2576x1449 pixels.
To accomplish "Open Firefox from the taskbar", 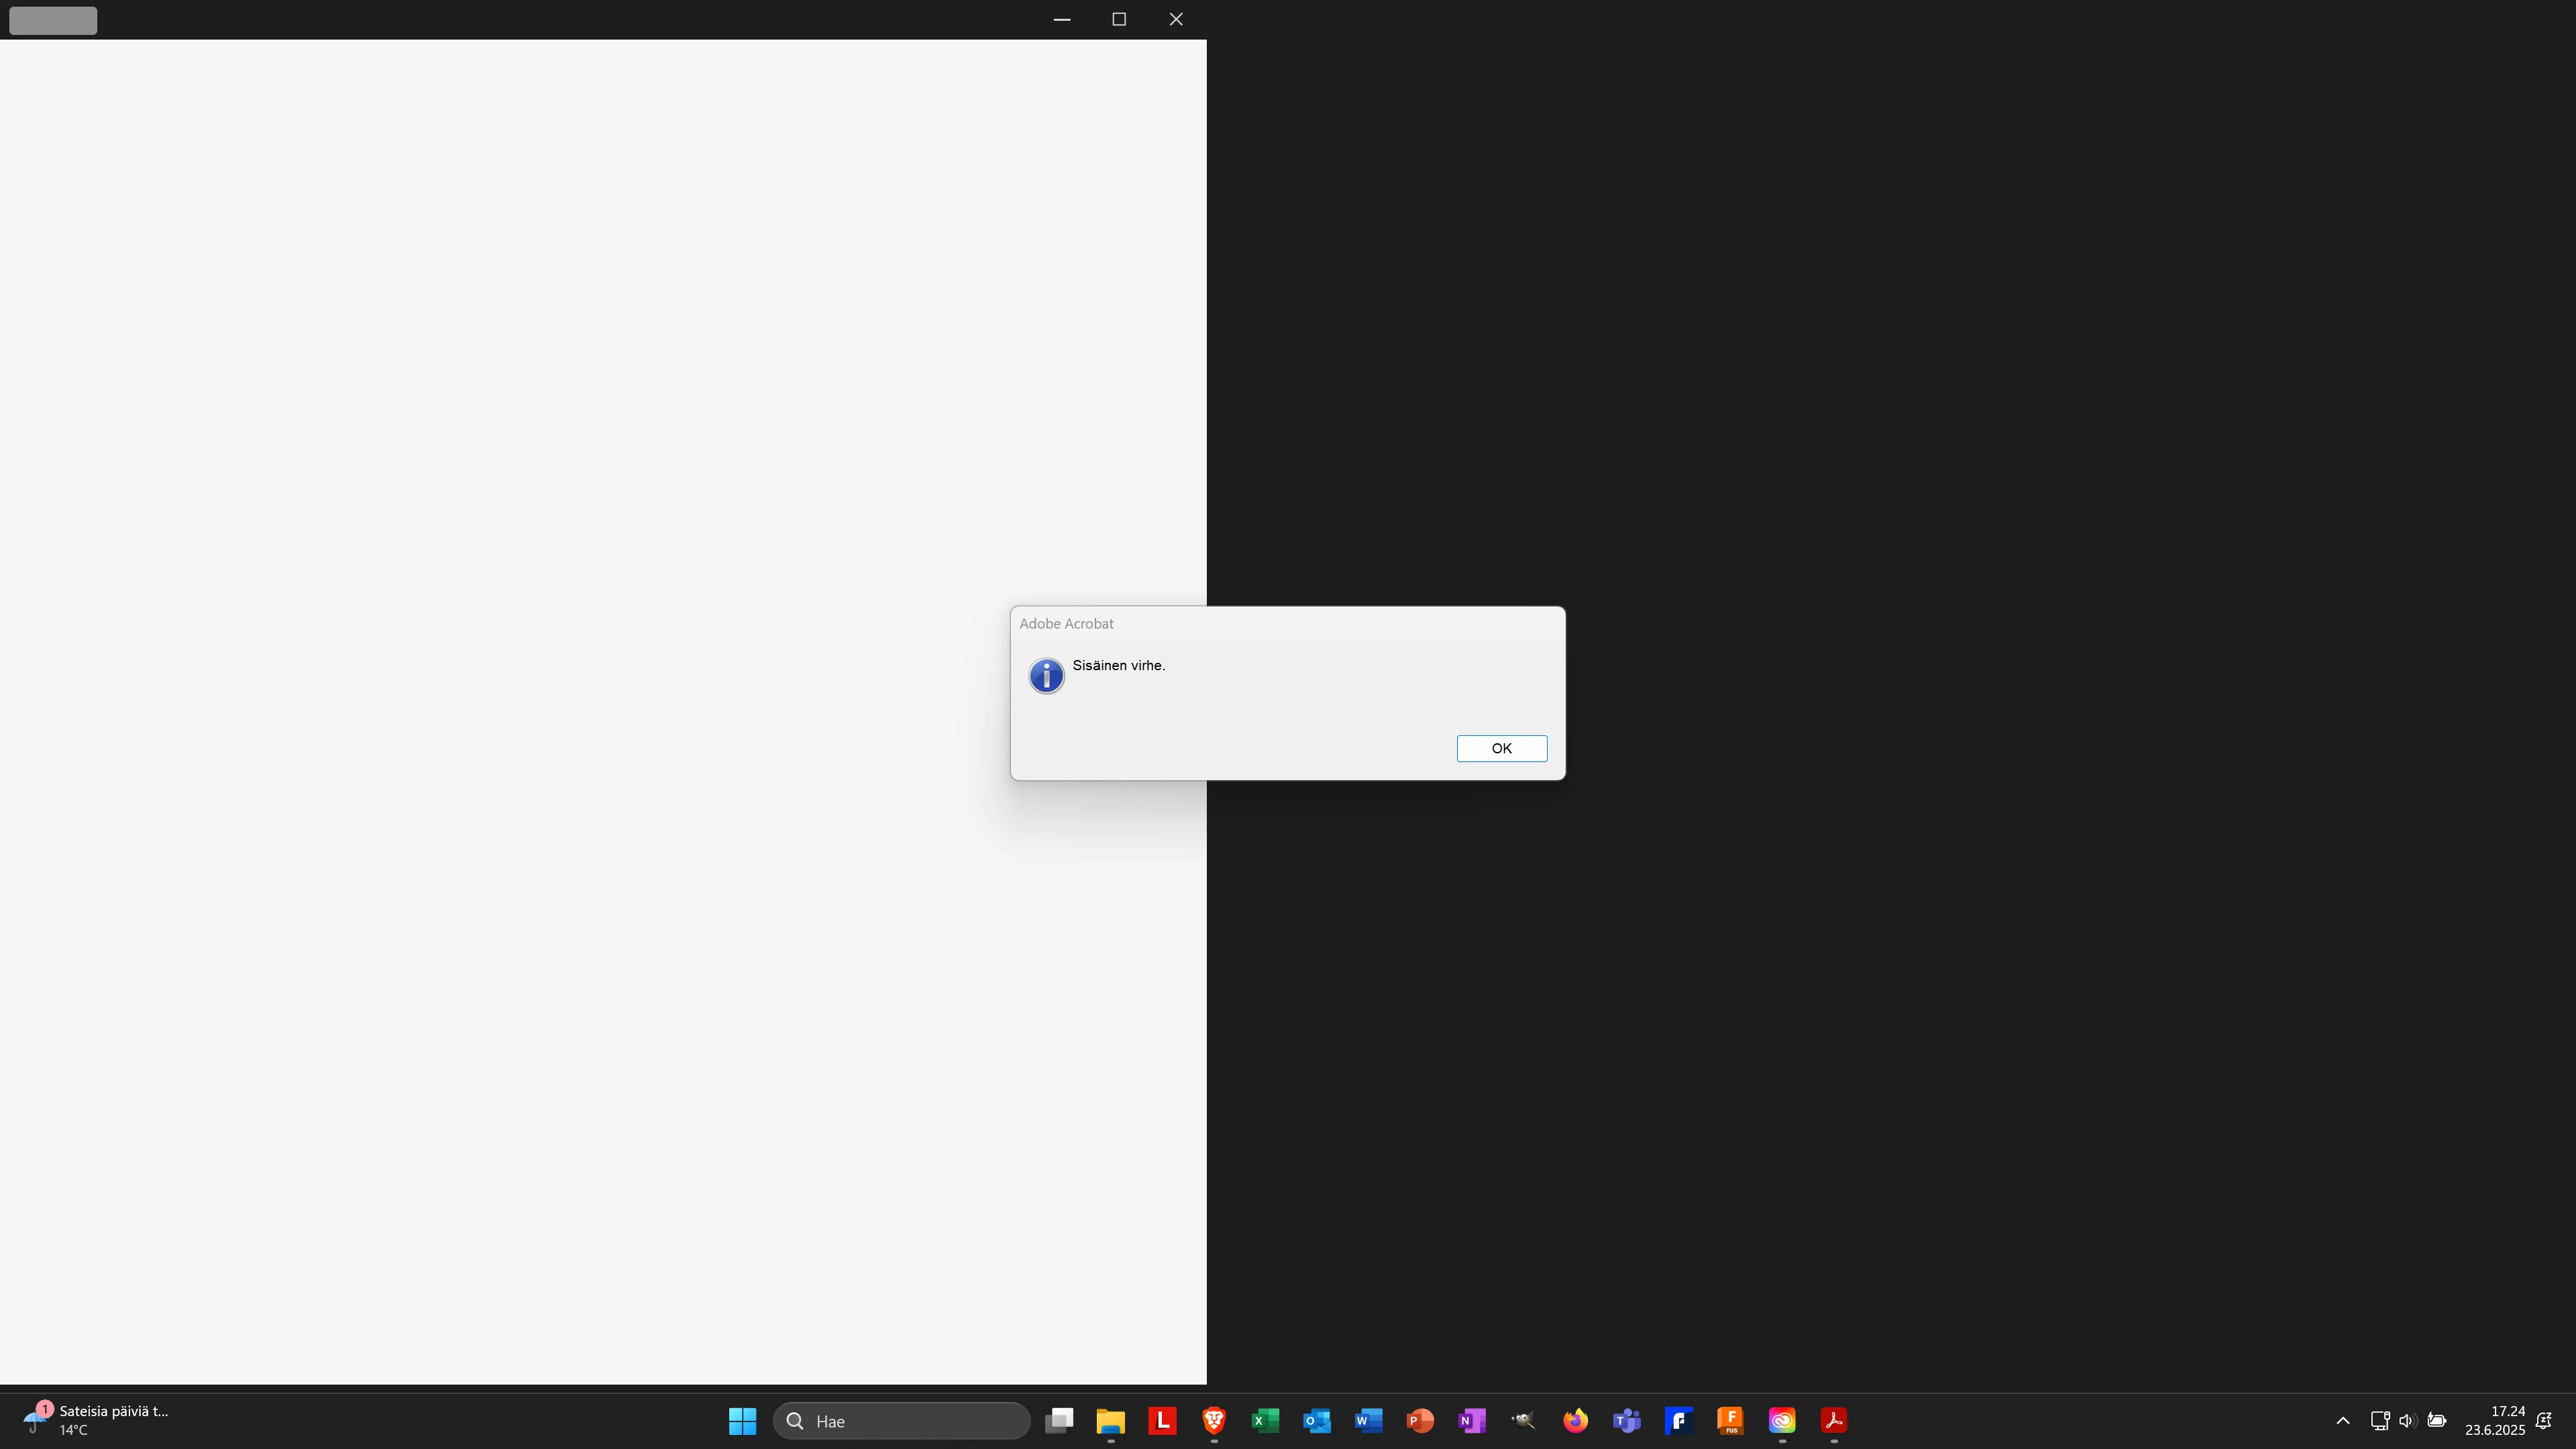I will coord(1575,1420).
